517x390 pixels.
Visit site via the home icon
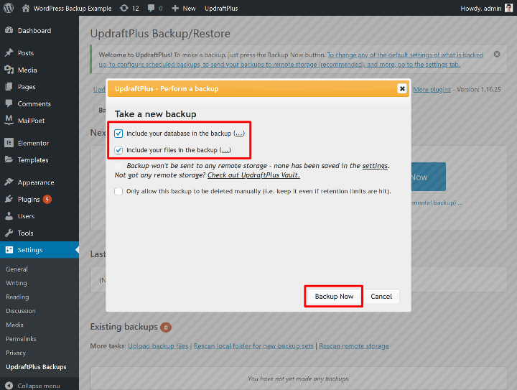click(26, 8)
